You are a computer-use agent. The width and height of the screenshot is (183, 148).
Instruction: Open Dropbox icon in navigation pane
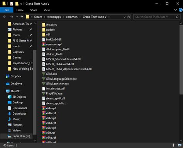point(8,76)
